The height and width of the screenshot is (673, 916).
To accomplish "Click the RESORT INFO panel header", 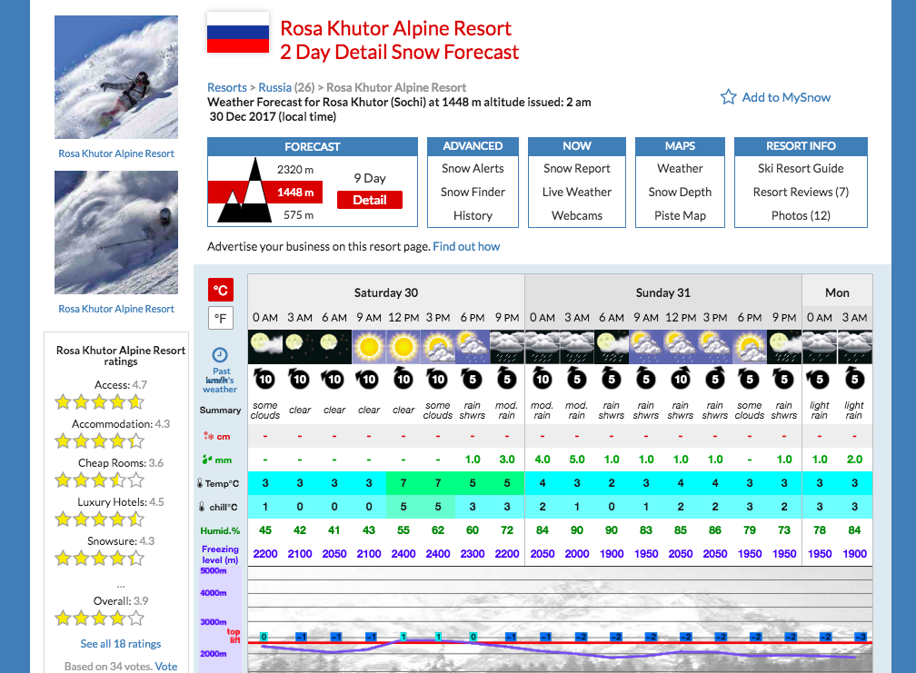I will 801,146.
